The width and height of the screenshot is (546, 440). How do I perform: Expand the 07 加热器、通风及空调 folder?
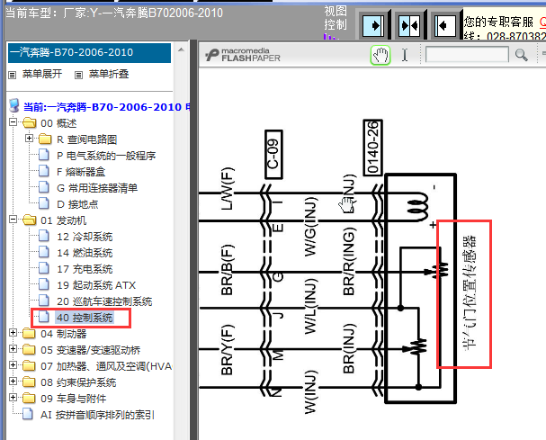13,365
